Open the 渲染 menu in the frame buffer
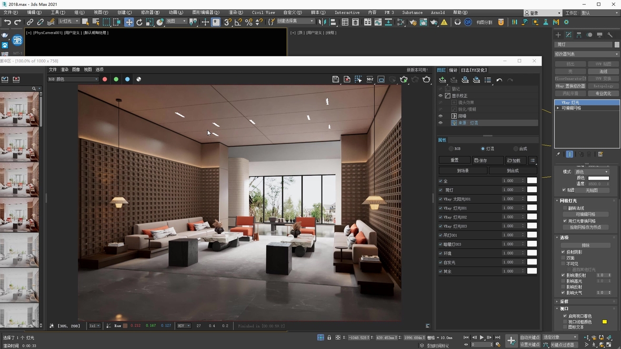 pyautogui.click(x=64, y=69)
